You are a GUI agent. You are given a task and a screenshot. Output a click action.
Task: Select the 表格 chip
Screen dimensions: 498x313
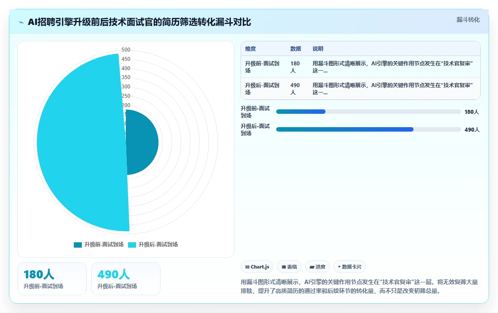click(289, 267)
